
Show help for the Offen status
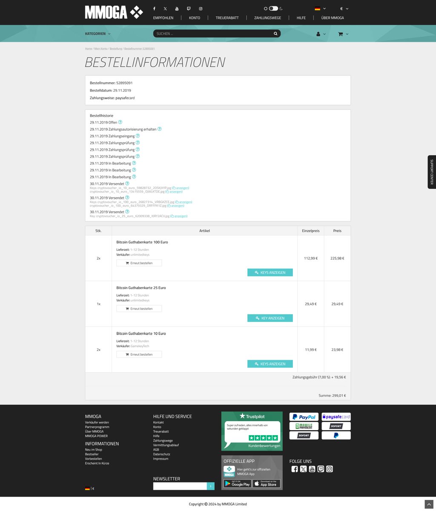click(120, 122)
